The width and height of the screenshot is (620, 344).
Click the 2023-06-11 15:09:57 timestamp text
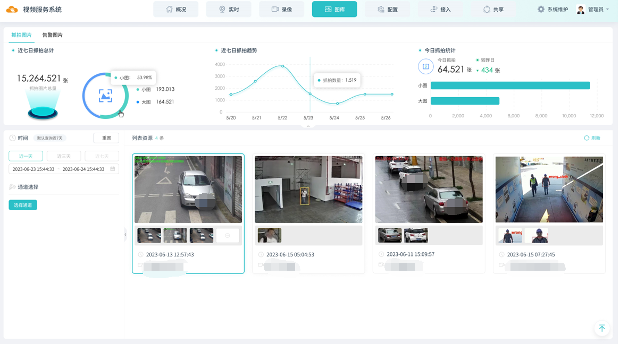point(410,254)
